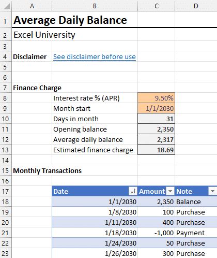217x258 pixels.
Task: Select the Opening balance label
Action: click(95, 129)
